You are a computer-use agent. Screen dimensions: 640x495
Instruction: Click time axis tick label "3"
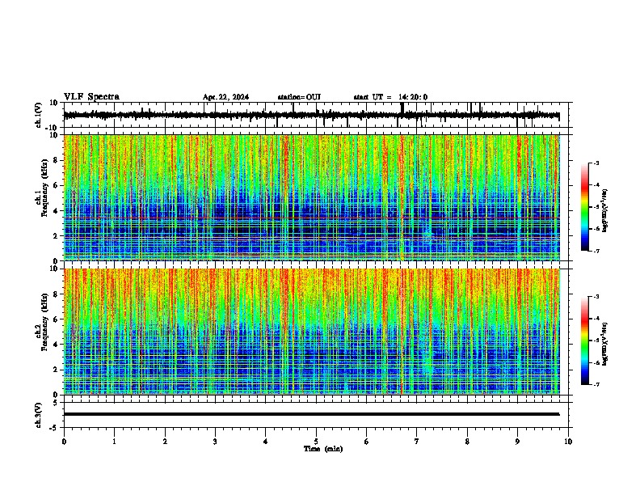[x=215, y=442]
